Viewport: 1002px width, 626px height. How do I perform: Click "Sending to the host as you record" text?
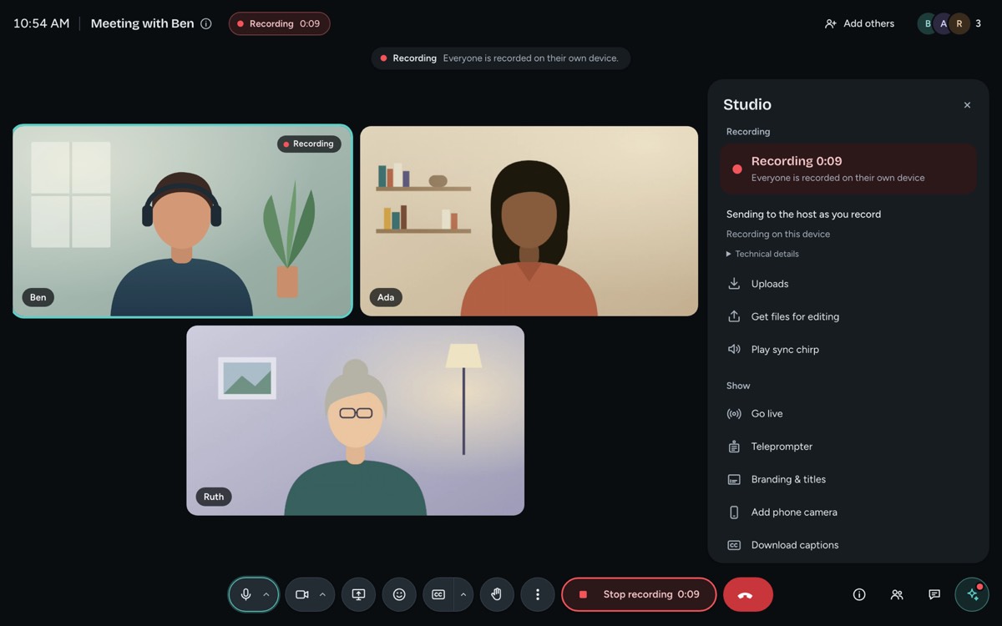803,215
